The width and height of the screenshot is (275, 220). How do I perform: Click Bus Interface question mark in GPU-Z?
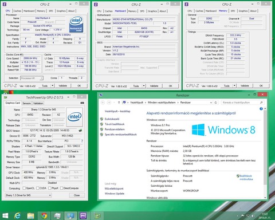tap(82, 141)
